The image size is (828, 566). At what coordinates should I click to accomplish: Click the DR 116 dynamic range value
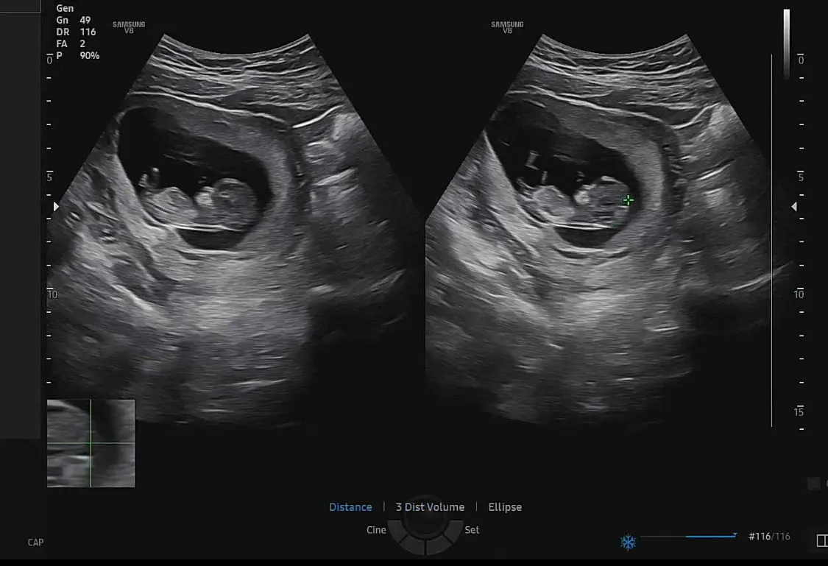76,32
